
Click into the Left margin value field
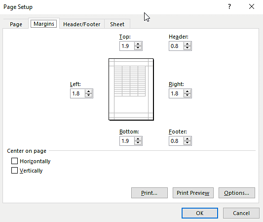click(x=77, y=93)
